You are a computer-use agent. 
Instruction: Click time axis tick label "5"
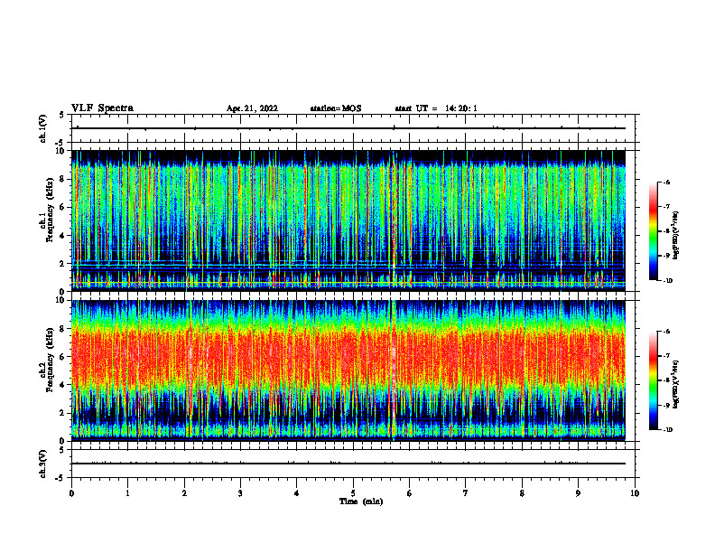tap(353, 493)
